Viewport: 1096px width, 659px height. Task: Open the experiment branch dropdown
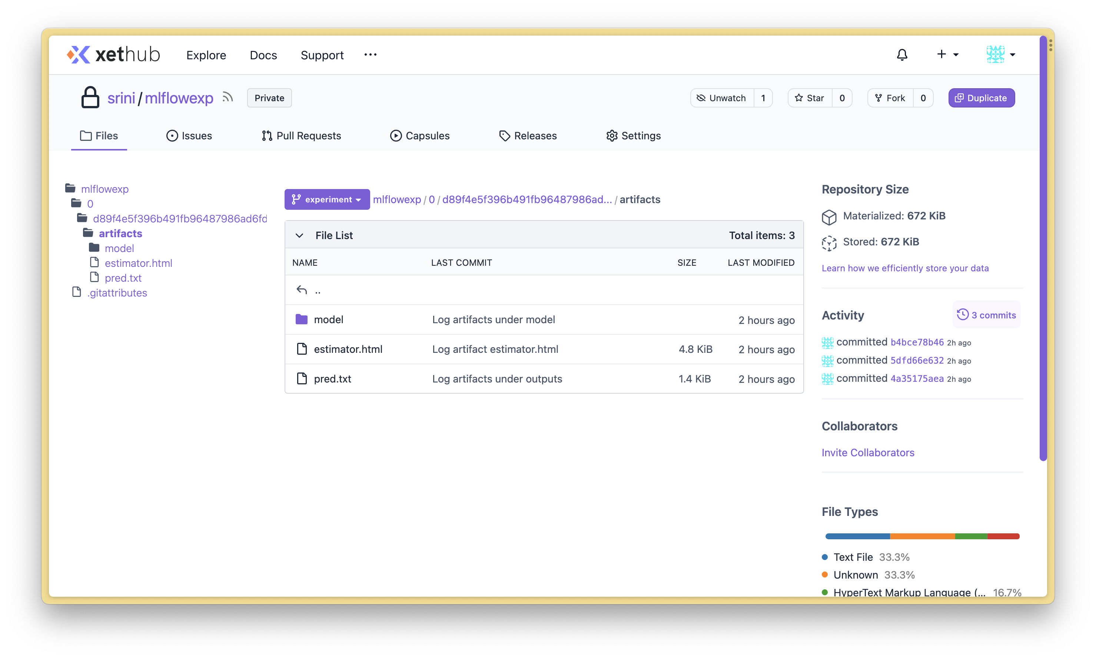(x=327, y=199)
